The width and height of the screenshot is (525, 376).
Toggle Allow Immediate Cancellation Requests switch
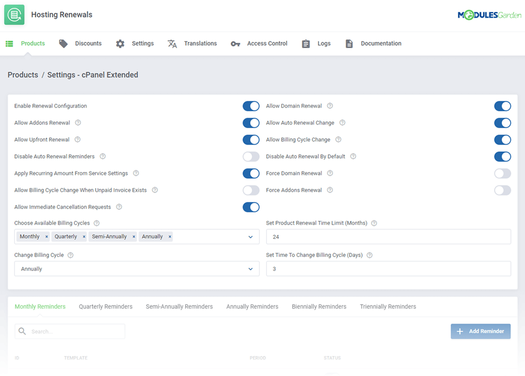tap(251, 207)
